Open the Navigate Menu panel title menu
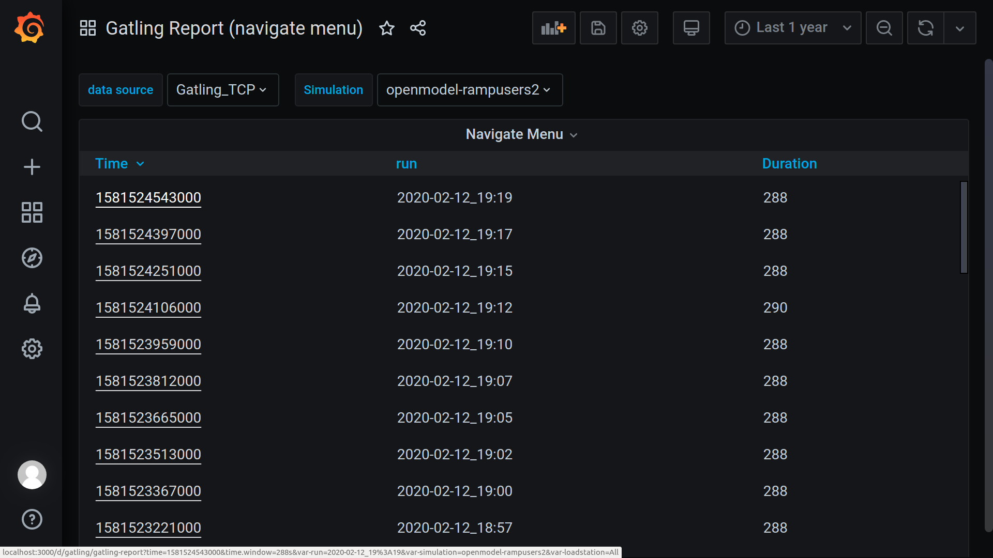993x558 pixels. 521,134
